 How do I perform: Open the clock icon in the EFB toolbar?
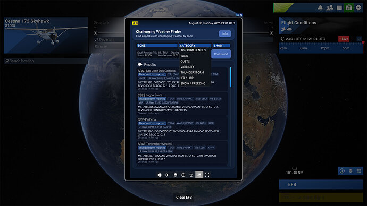pyautogui.click(x=183, y=175)
